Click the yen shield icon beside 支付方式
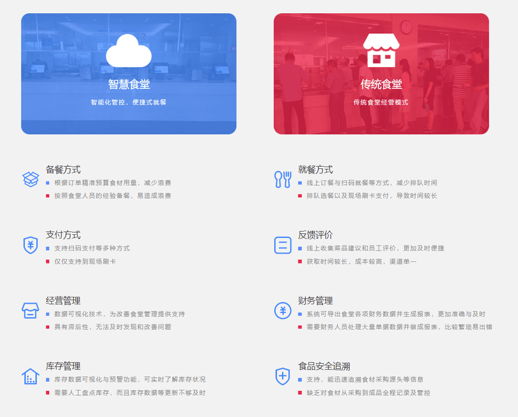 click(x=31, y=245)
